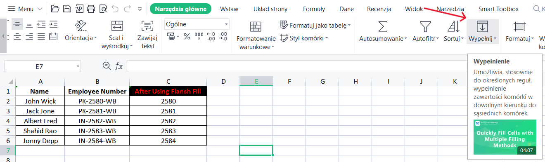
Task: Decrease the cell indent
Action: [41, 24]
